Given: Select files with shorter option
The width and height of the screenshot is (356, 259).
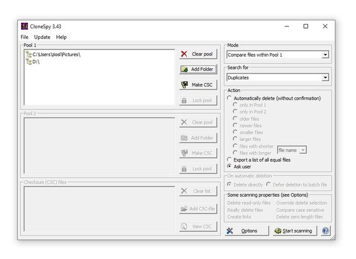Looking at the screenshot, I should pos(235,146).
